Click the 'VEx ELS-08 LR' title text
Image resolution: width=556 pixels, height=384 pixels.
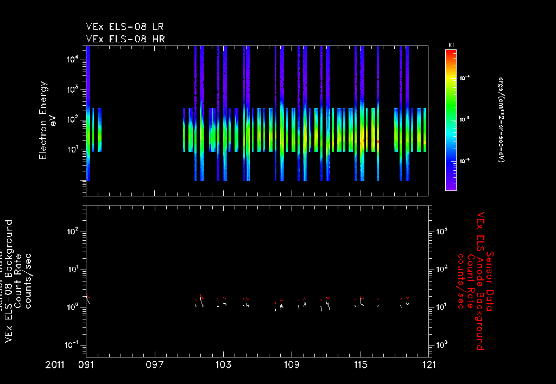125,27
